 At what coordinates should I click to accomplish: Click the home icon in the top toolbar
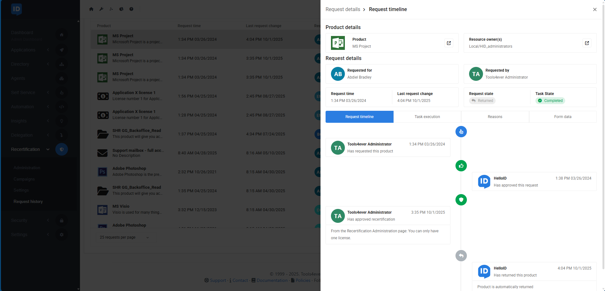(91, 9)
